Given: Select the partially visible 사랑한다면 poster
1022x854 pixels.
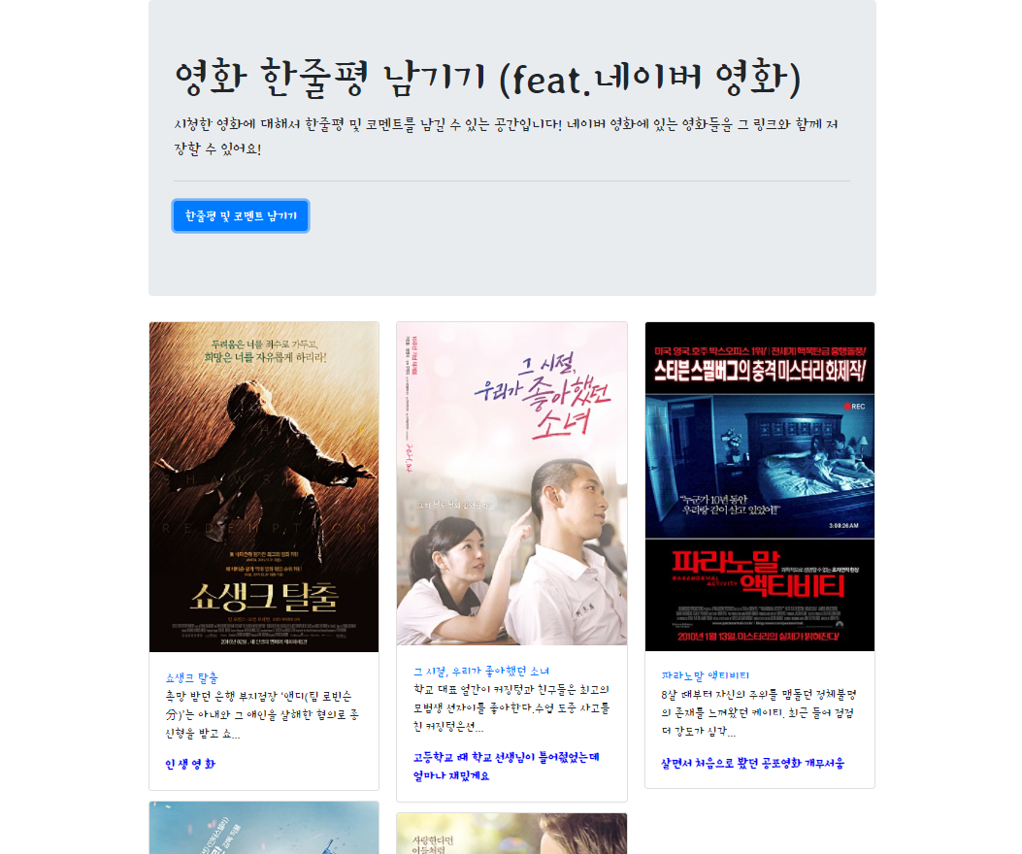Looking at the screenshot, I should pos(511,834).
